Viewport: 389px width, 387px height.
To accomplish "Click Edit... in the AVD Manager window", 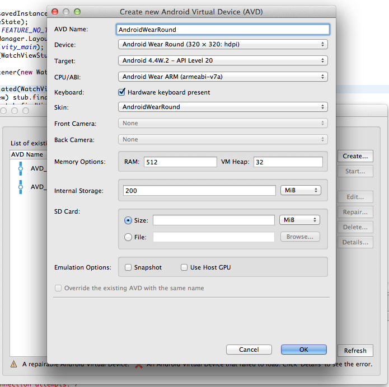I will point(355,197).
